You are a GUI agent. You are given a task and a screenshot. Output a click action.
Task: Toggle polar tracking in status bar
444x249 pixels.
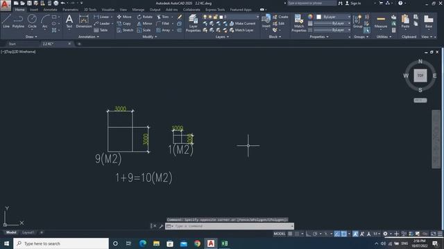[315, 234]
